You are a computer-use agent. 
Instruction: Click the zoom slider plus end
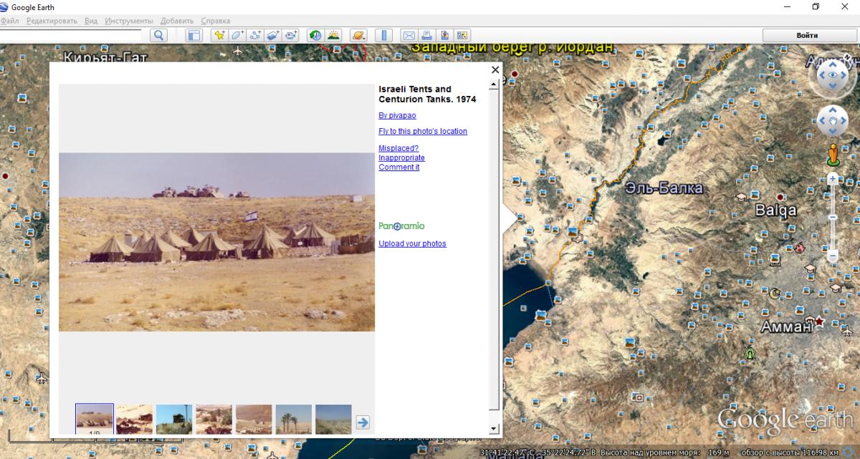[832, 177]
